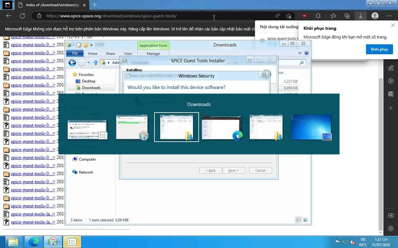
Task: Open Microsoft Edge from taskbar
Action: coord(33,242)
